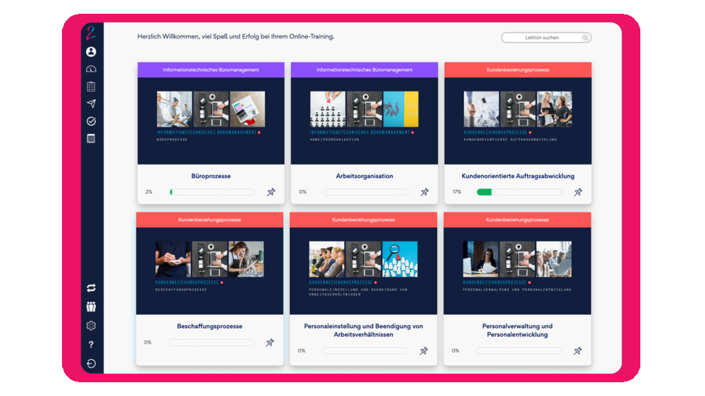Open the Kundenorientierte Auftragsabwicklung course

[x=518, y=175]
